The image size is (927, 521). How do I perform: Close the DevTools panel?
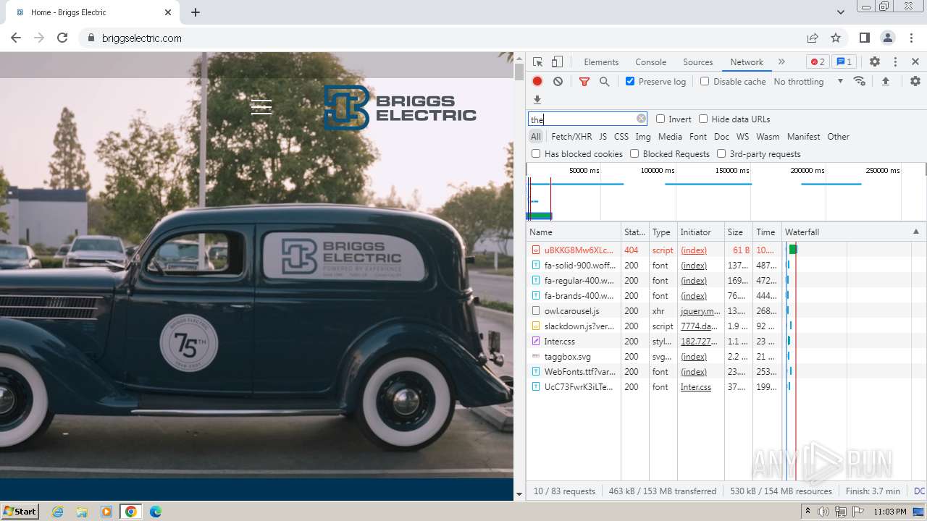(x=915, y=62)
